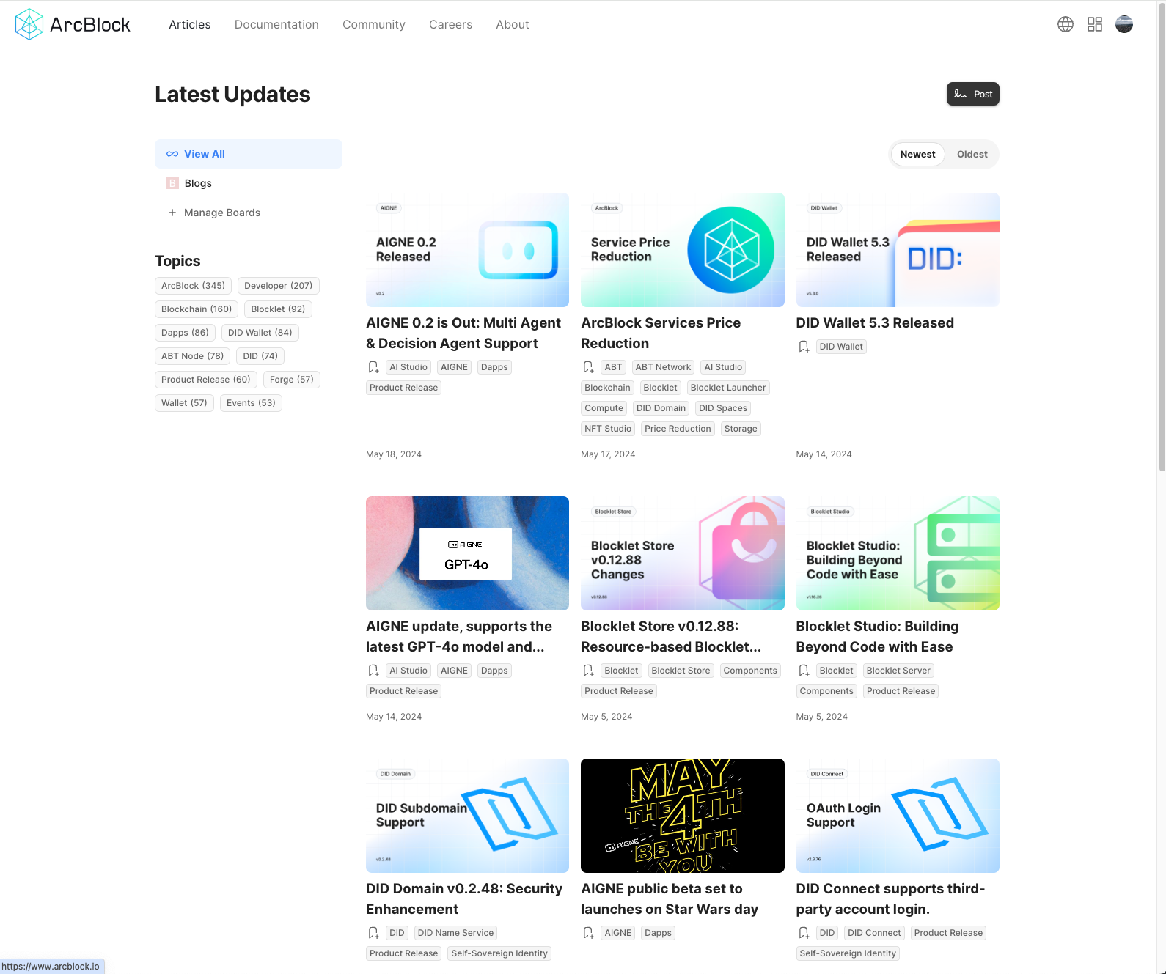Select the Newest sort option
The height and width of the screenshot is (974, 1166).
pyautogui.click(x=917, y=155)
